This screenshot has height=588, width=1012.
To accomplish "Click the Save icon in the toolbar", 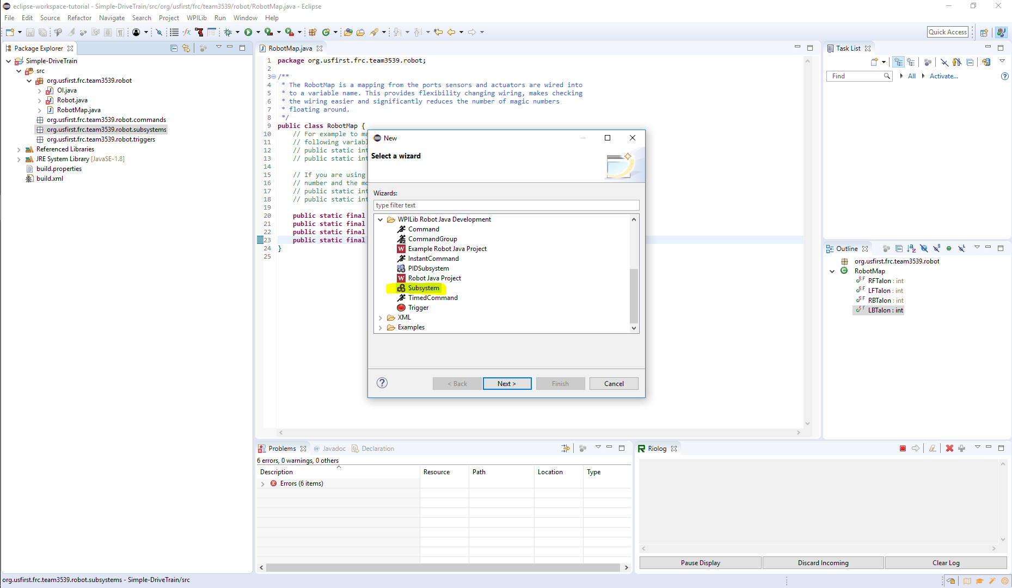I will (x=30, y=32).
